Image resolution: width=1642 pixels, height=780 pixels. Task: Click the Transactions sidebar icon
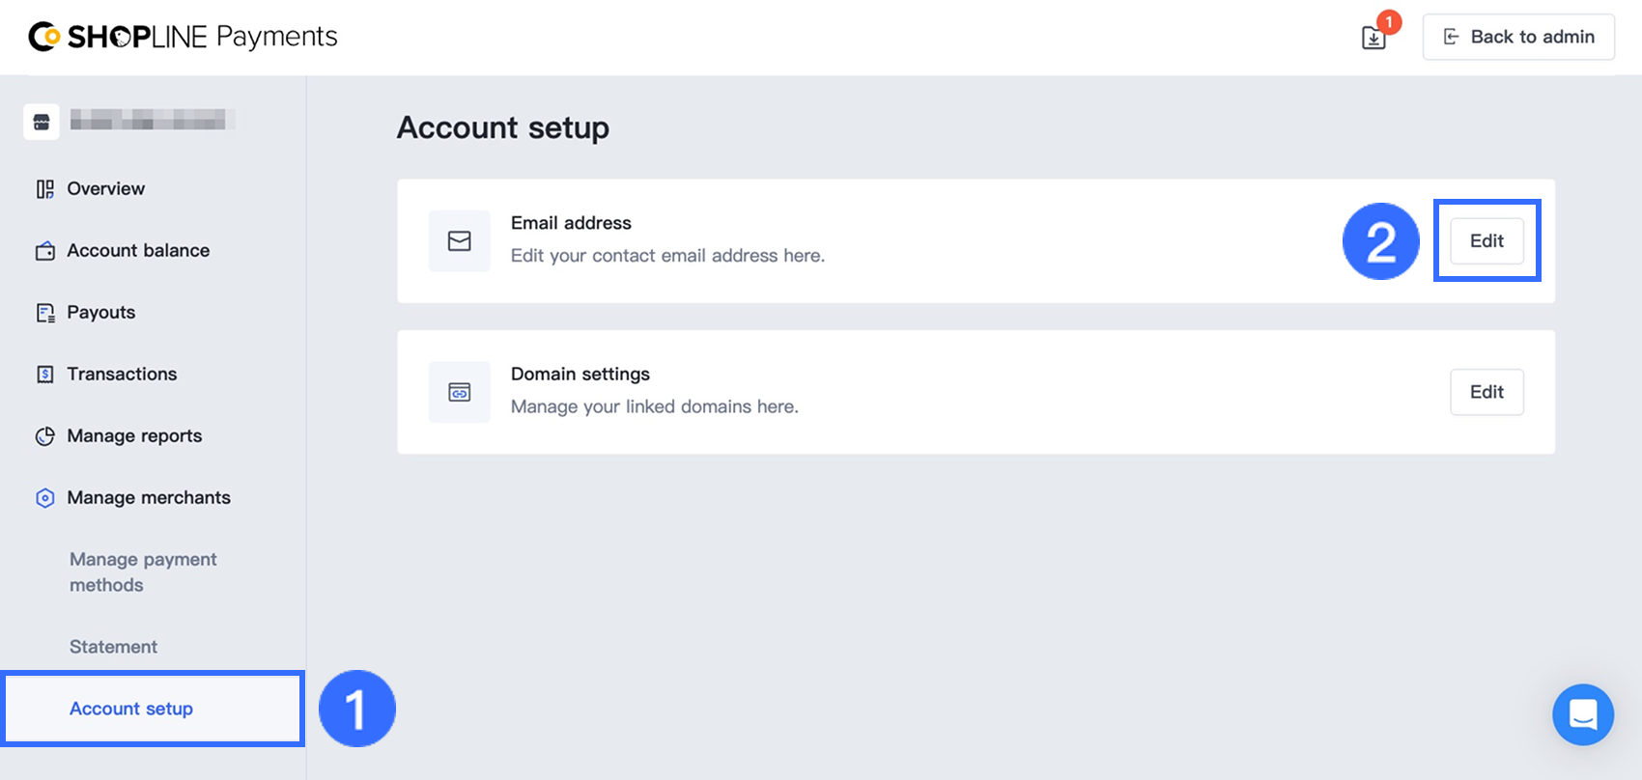[x=45, y=375]
